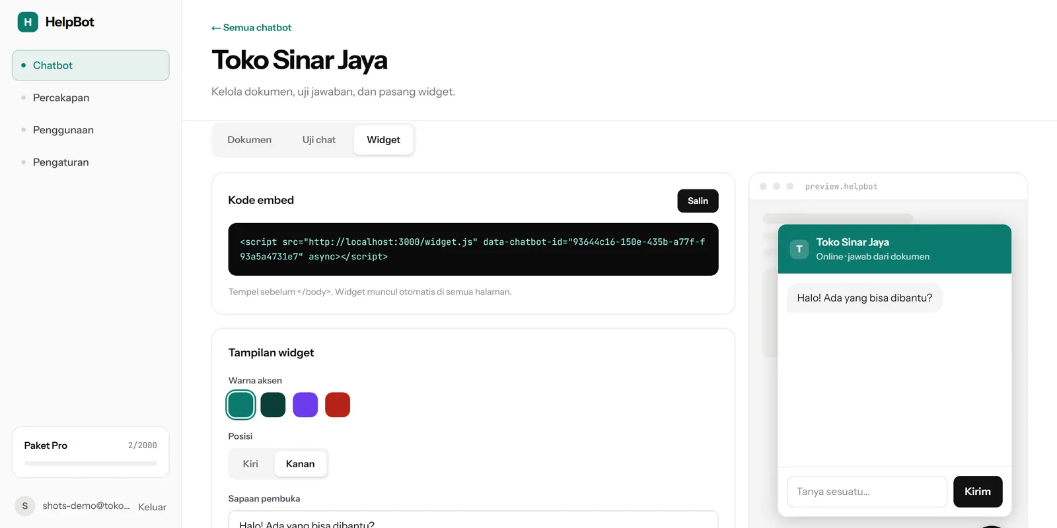Set widget position to Kanan
This screenshot has height=528, width=1057.
click(300, 464)
